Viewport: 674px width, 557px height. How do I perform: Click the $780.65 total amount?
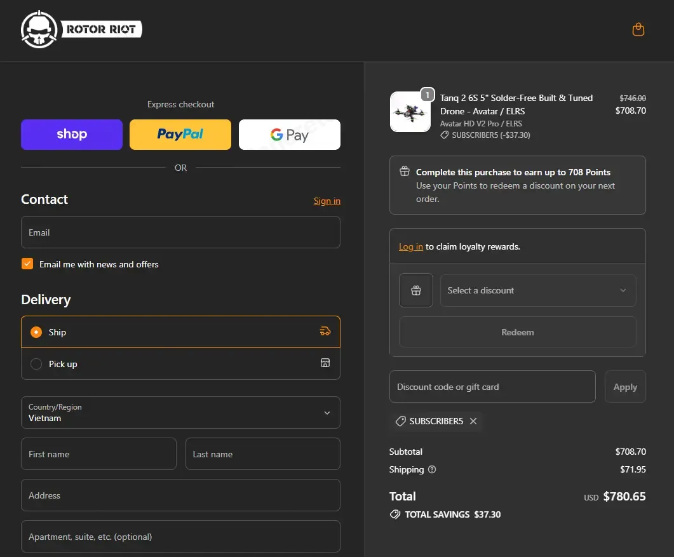[624, 497]
